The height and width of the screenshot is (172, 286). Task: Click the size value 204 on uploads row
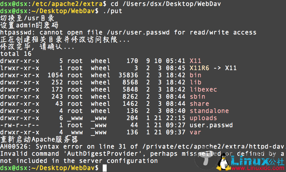click(132, 118)
